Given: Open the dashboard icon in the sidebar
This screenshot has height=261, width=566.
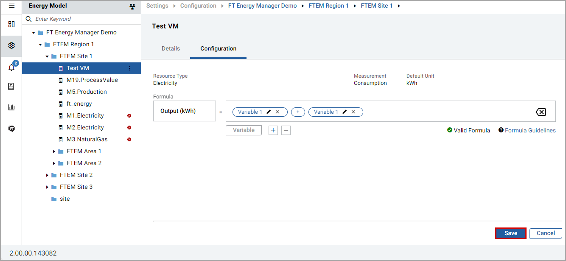Looking at the screenshot, I should click(11, 24).
